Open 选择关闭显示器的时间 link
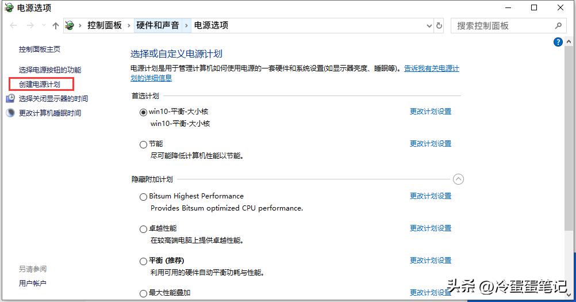Viewport: 576px width, 302px height. tap(53, 98)
